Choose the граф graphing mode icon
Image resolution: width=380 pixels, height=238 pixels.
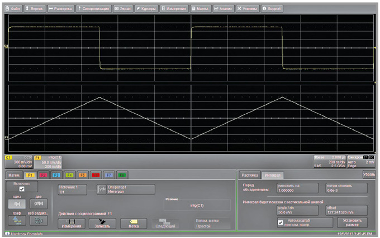16,220
